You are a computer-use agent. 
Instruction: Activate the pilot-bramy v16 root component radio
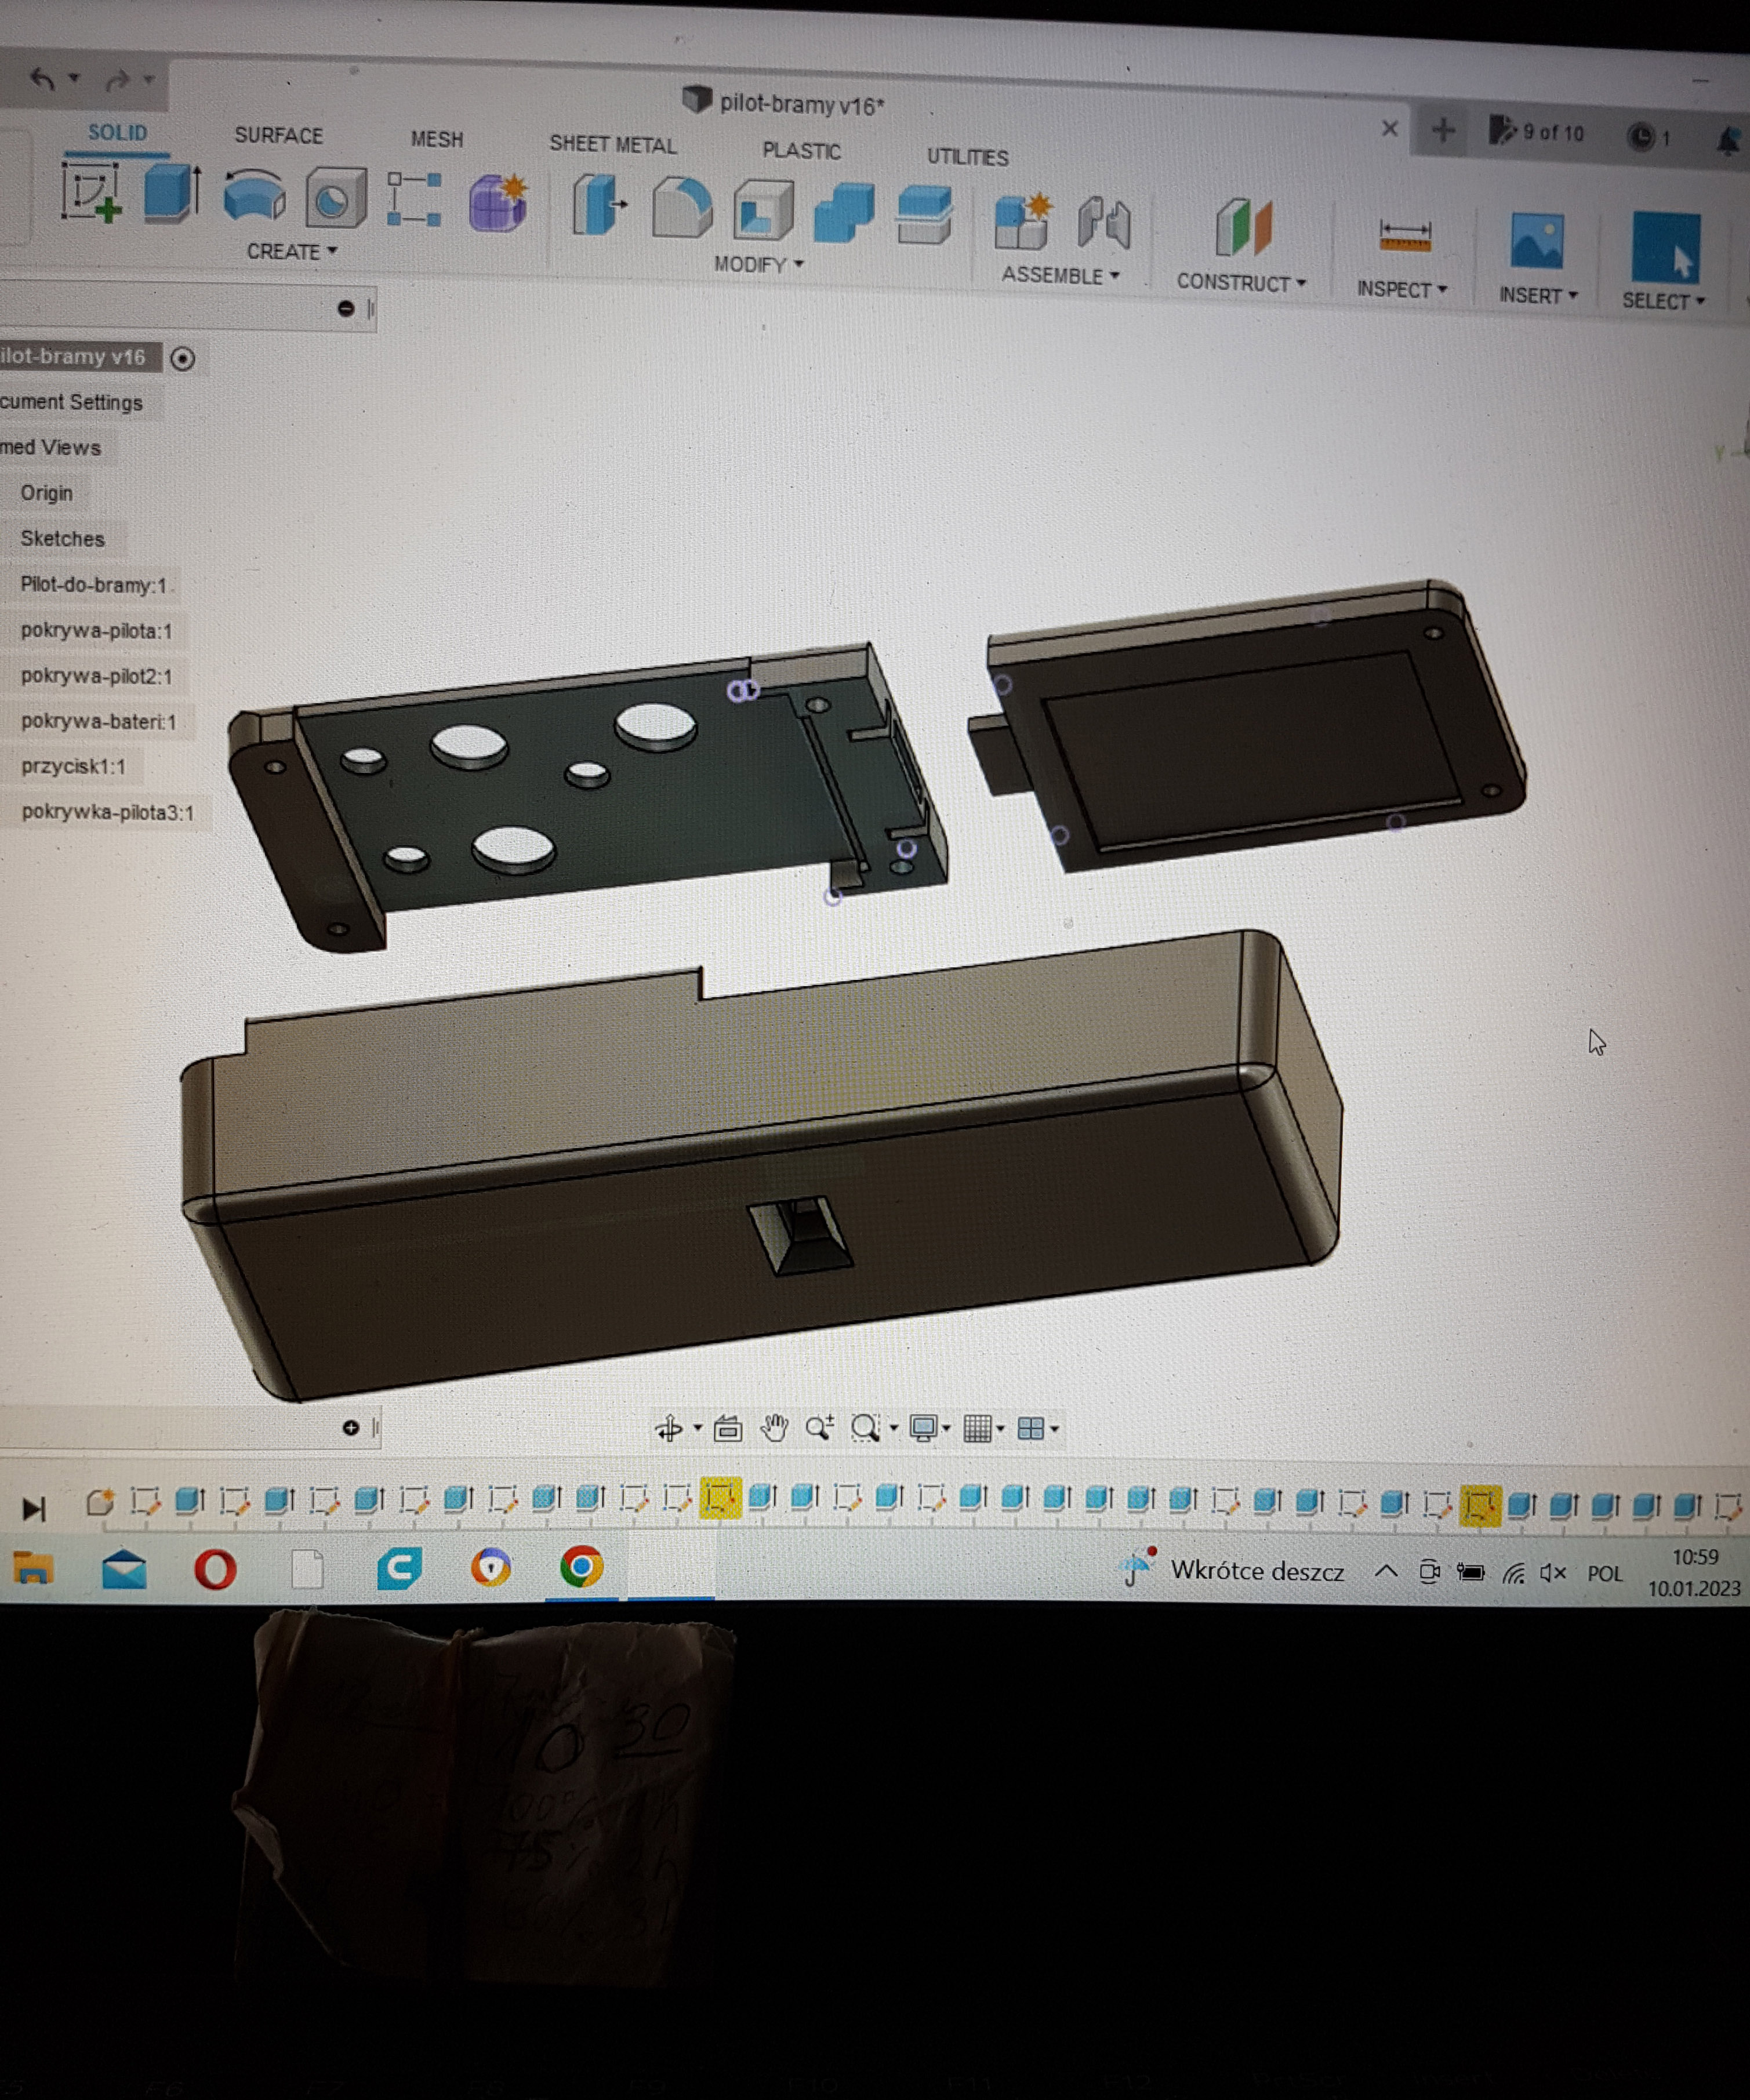point(182,358)
